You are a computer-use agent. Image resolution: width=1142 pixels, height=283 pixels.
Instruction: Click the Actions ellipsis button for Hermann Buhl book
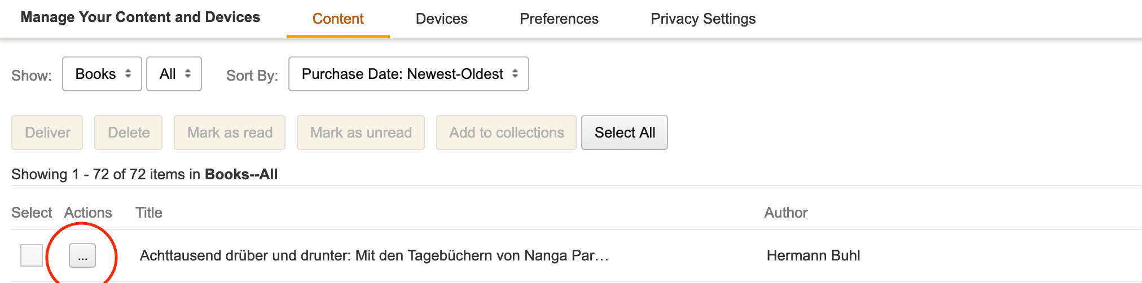click(x=82, y=256)
